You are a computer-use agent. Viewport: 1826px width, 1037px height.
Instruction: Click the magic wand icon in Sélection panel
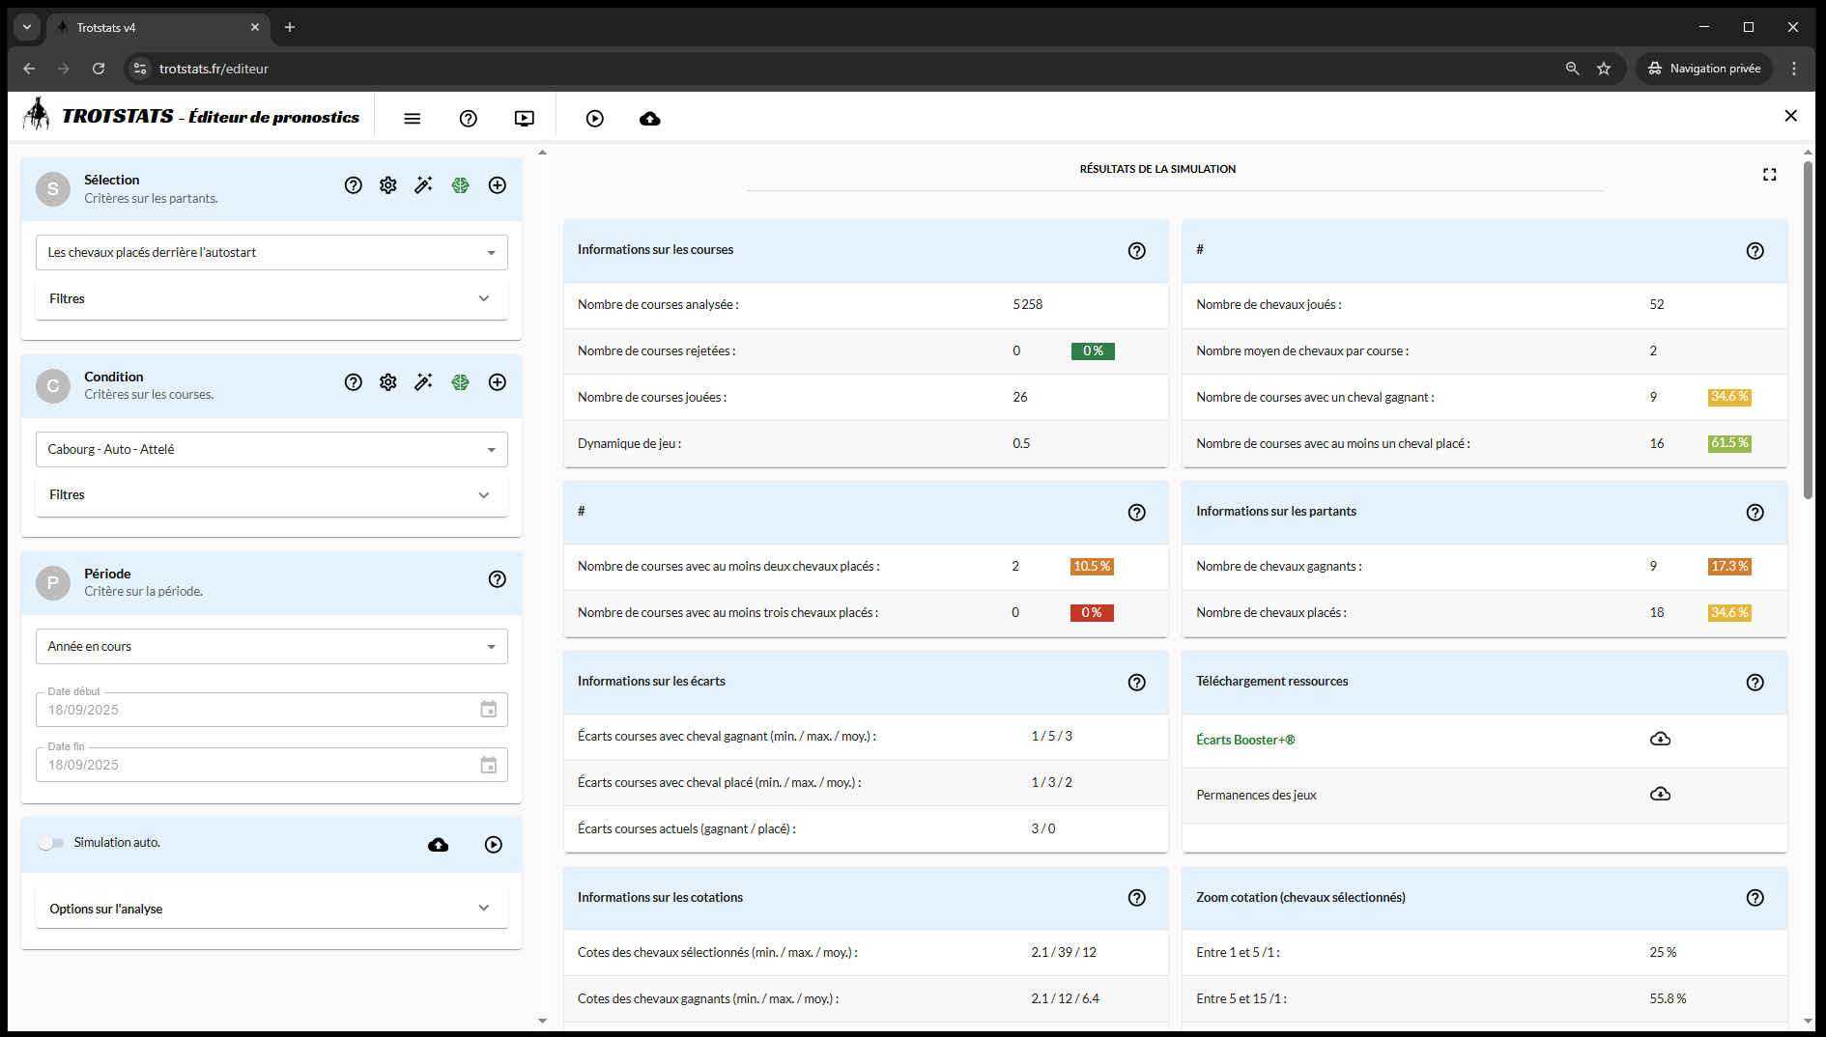423,185
